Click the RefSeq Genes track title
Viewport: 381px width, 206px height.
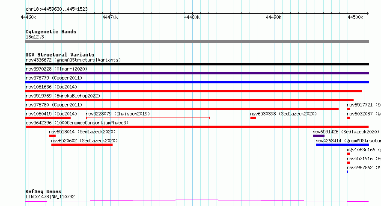point(43,191)
